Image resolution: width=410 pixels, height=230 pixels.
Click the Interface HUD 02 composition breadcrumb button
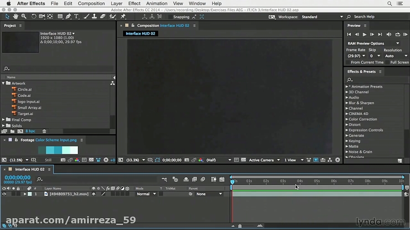(x=140, y=33)
